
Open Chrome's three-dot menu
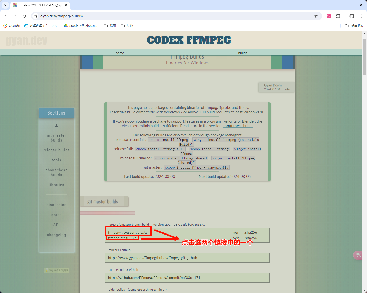[x=361, y=16]
